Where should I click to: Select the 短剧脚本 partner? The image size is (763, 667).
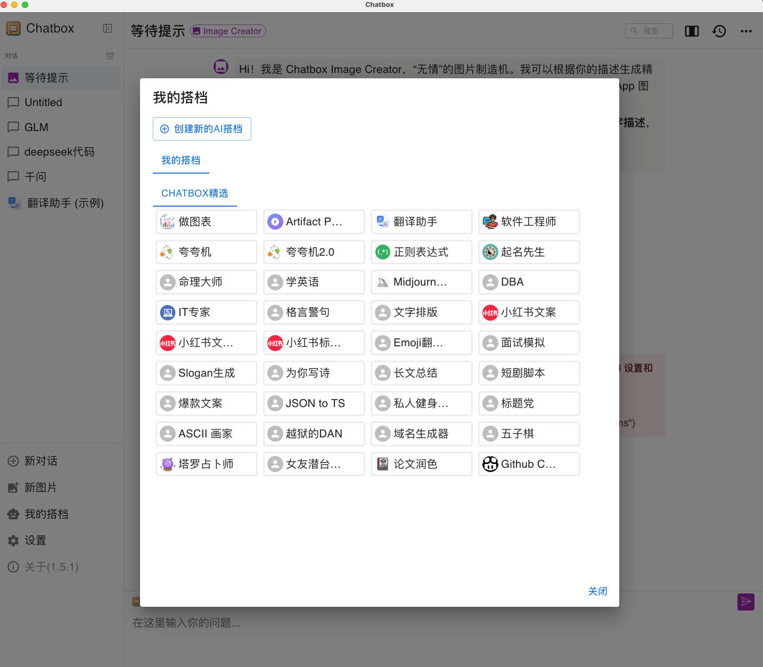click(529, 373)
